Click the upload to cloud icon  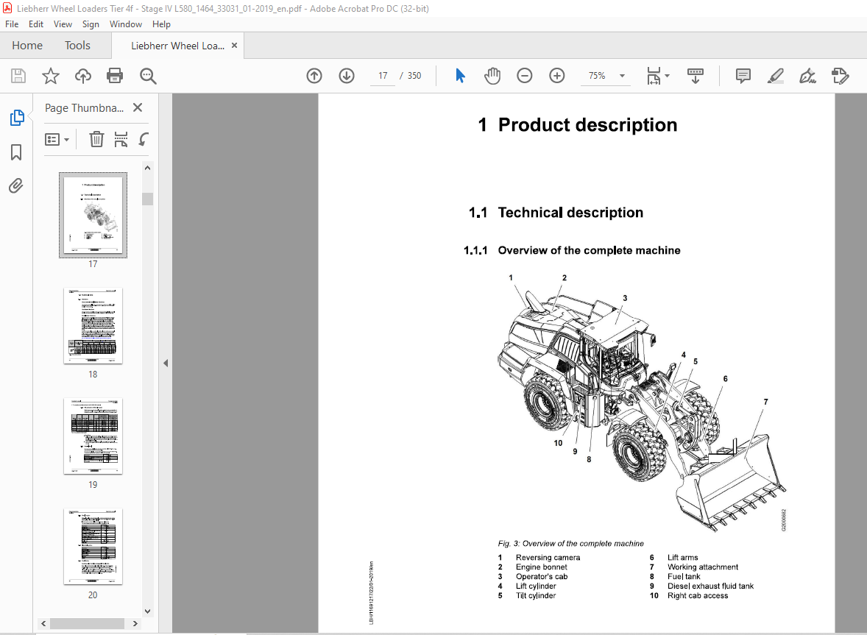click(x=83, y=76)
